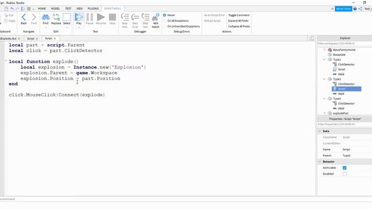Toggle the Archivable checkbox

pos(345,168)
